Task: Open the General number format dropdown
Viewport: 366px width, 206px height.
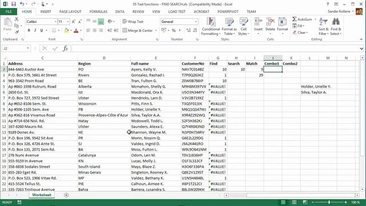Action: point(196,22)
